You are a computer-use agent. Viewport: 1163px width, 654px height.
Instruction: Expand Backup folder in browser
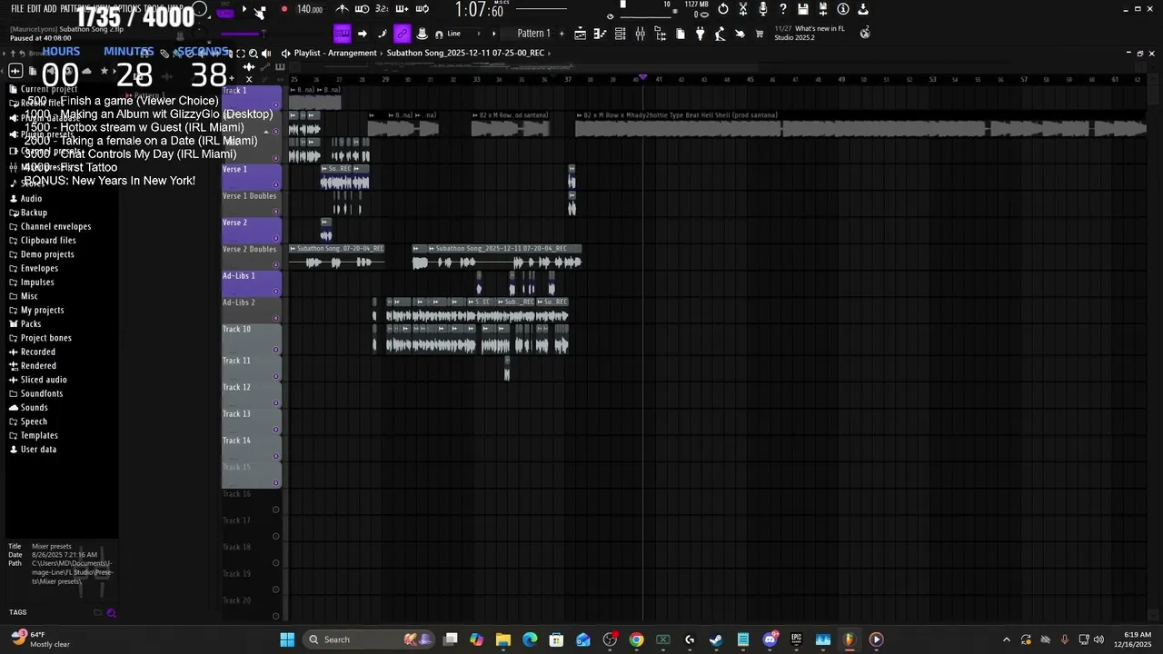pyautogui.click(x=34, y=213)
